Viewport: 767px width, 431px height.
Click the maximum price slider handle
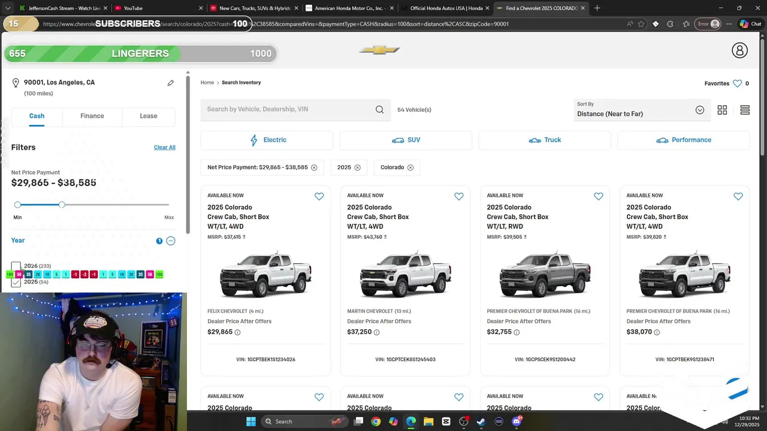[62, 205]
